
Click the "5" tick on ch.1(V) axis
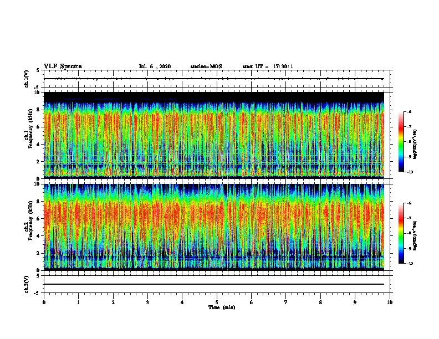click(x=38, y=70)
